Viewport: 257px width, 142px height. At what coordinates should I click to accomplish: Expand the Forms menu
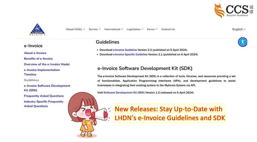(x=152, y=29)
